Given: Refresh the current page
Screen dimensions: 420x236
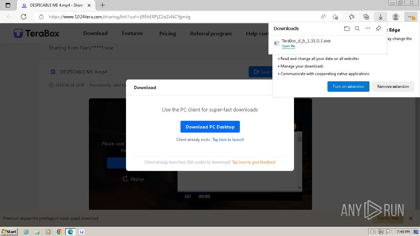Looking at the screenshot, I should 24,17.
